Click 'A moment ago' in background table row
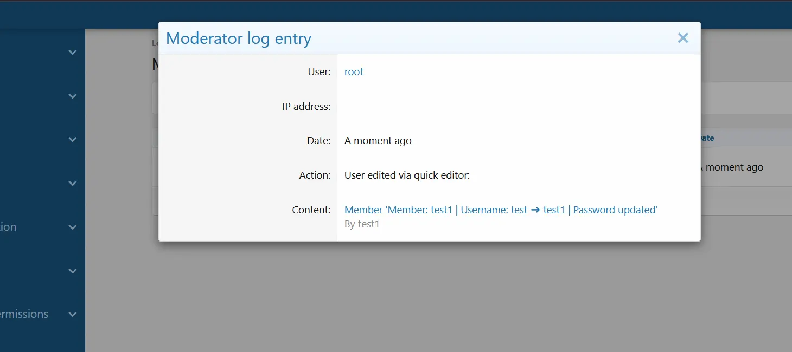The image size is (792, 352). (733, 167)
